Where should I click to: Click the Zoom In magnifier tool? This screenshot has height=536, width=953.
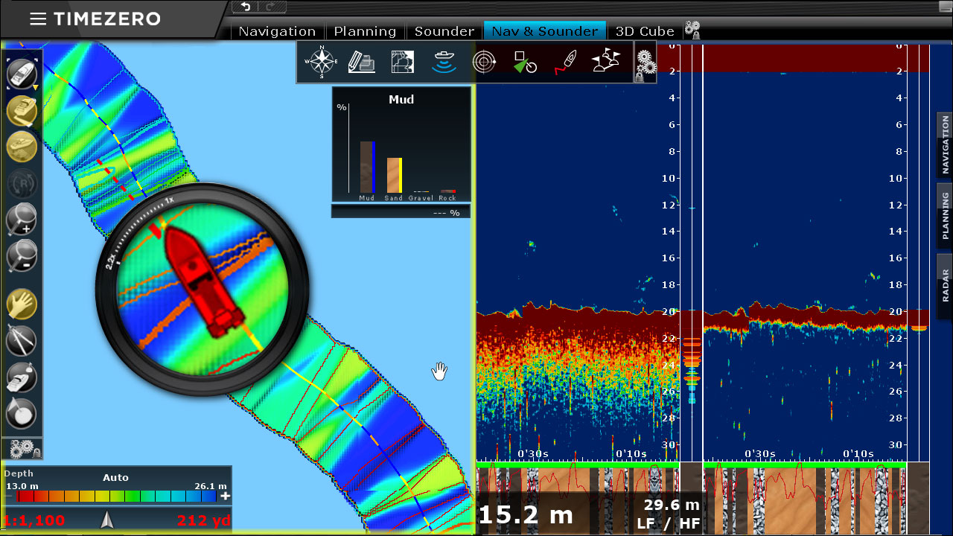(21, 220)
